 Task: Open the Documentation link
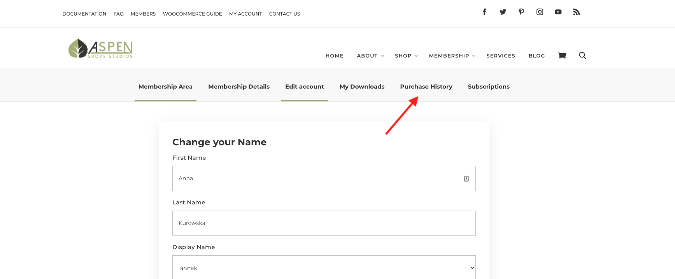click(x=84, y=14)
